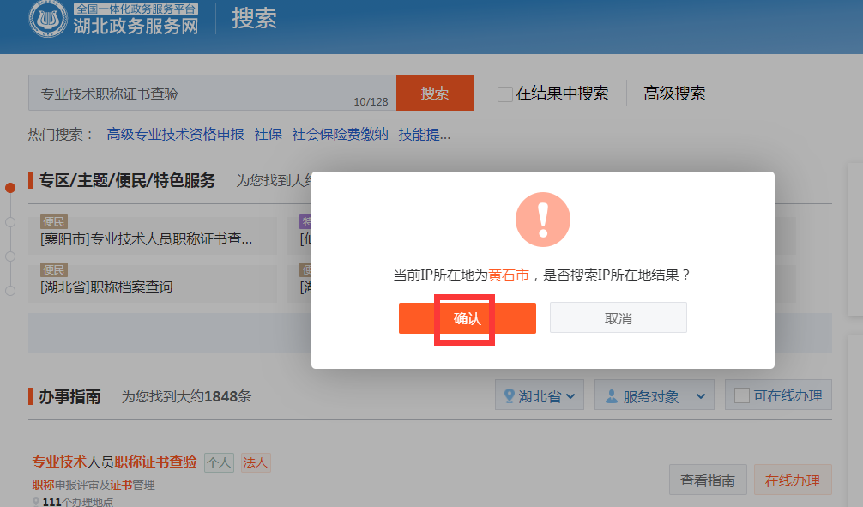Click the location pin icon beside 湖北省
863x507 pixels.
click(510, 395)
